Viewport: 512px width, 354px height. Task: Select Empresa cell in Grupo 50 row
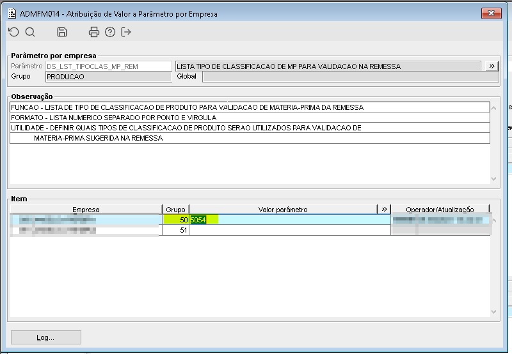(x=86, y=220)
